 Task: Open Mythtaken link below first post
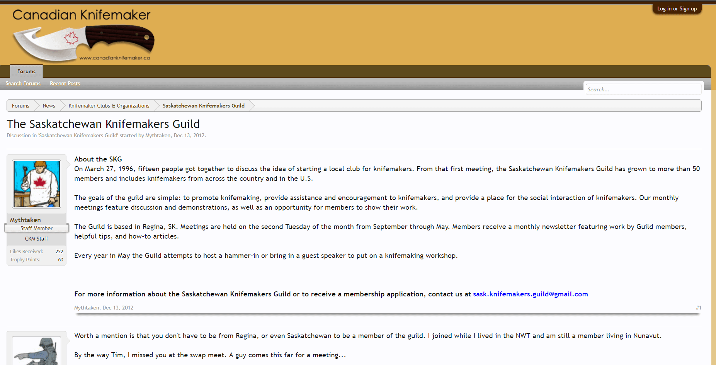[x=87, y=308]
